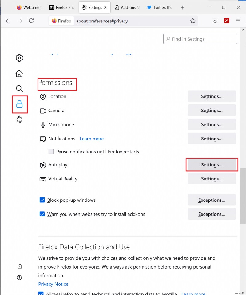Switch to the Twitter tab
This screenshot has height=295, width=246.
pyautogui.click(x=159, y=7)
